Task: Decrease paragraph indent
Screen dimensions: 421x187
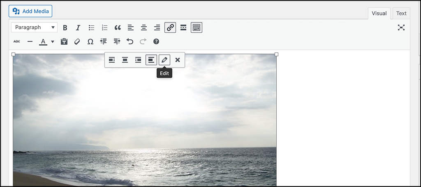Action: (103, 41)
